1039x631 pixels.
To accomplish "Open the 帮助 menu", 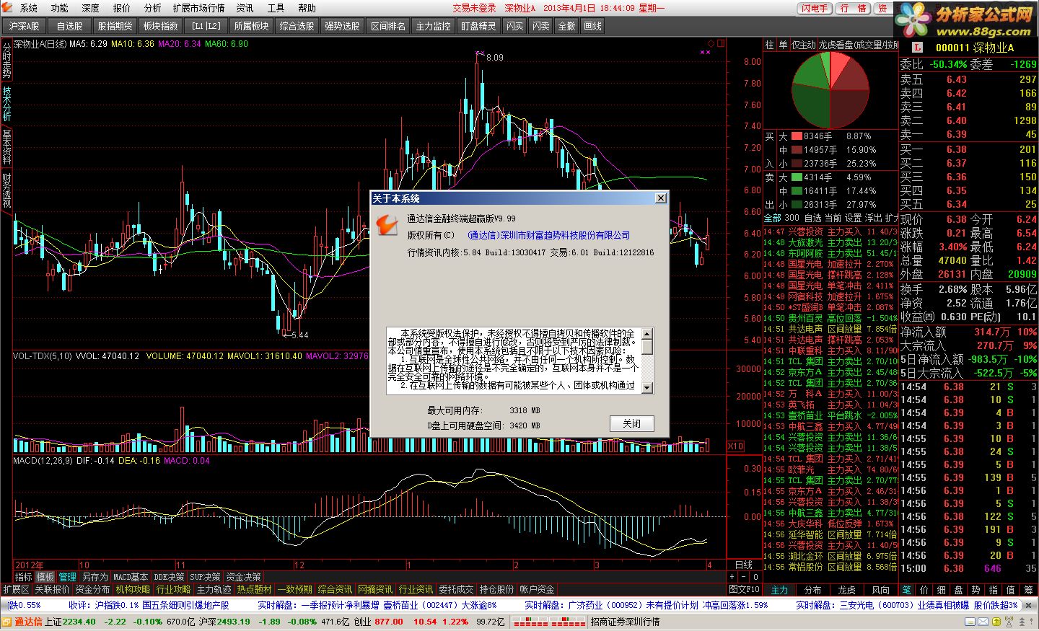I will tap(307, 8).
